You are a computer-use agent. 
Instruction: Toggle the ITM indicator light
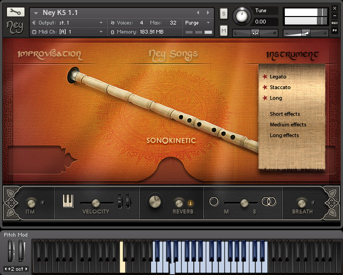(43, 203)
